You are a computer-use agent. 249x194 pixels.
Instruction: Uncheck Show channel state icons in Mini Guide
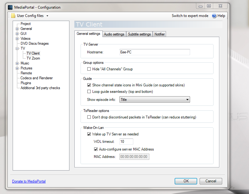click(x=89, y=85)
